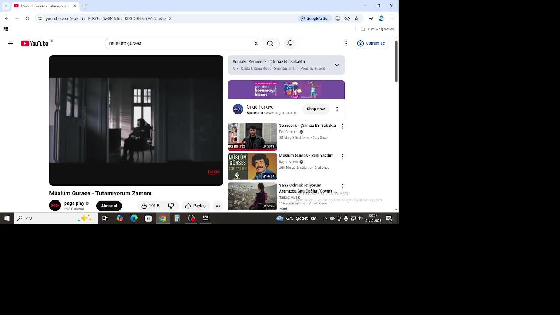Open a new browser tab
This screenshot has height=315, width=560.
coord(85,6)
